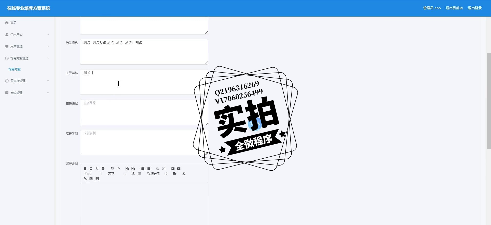Click 退出到前台 in the header
This screenshot has height=225, width=491.
454,8
